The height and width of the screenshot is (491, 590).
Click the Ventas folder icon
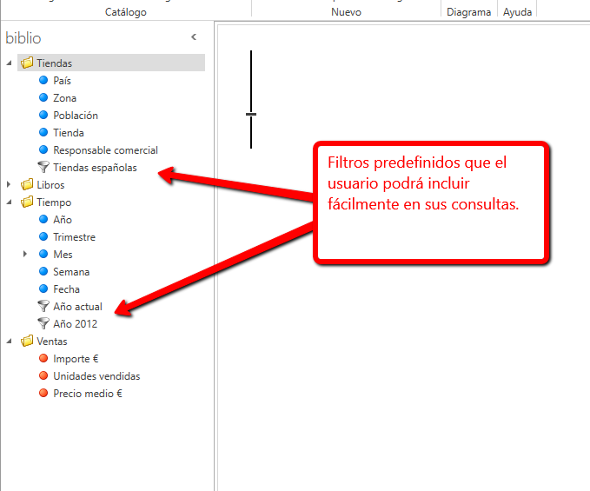point(27,342)
